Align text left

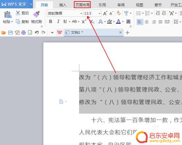pos(140,22)
